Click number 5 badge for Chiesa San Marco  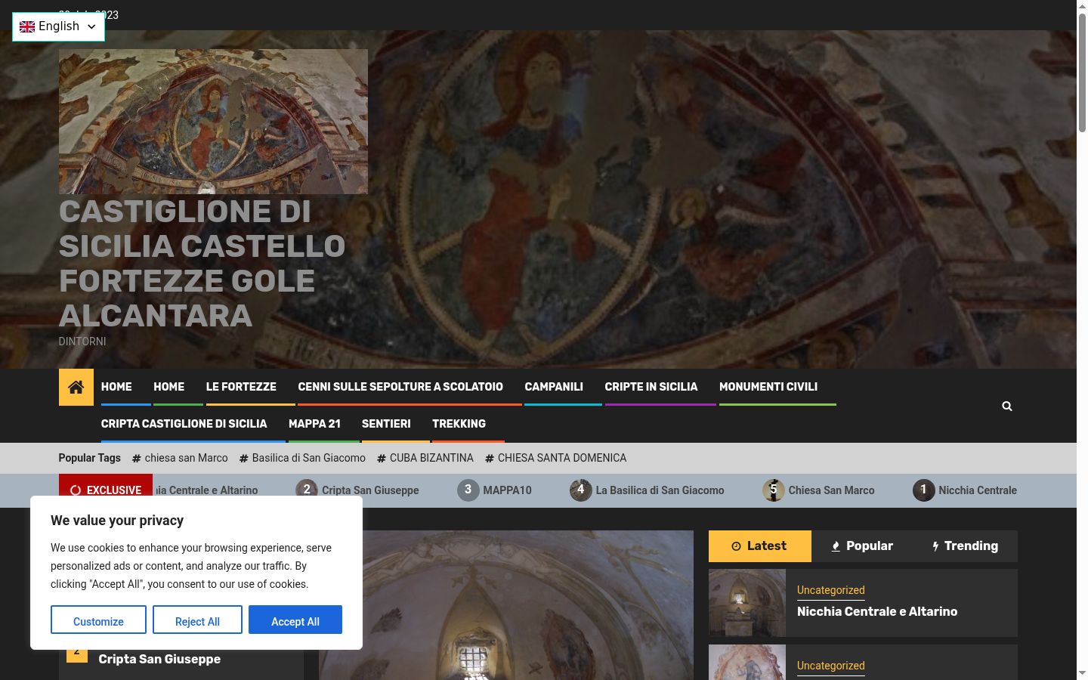click(x=774, y=490)
